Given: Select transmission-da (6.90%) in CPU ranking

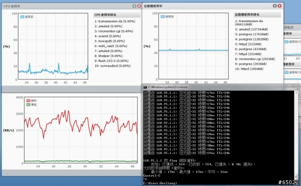Looking at the screenshot, I should tap(115, 21).
